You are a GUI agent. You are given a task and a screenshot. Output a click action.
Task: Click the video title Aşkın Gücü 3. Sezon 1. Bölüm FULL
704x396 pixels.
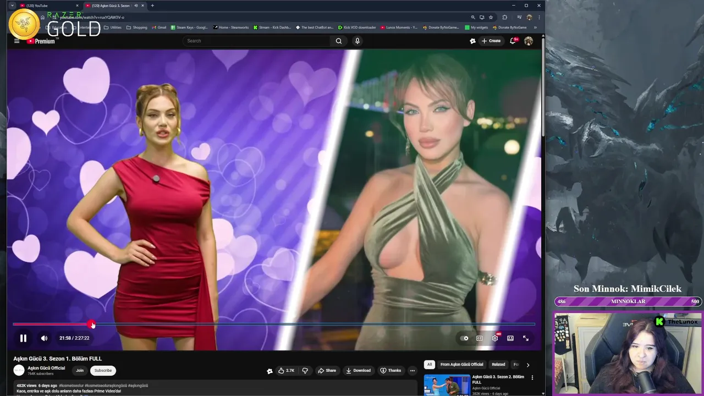tap(58, 359)
